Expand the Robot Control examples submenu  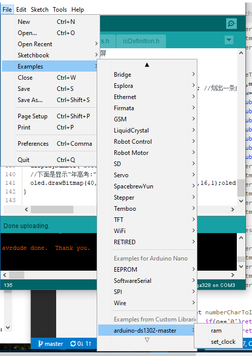(147, 142)
